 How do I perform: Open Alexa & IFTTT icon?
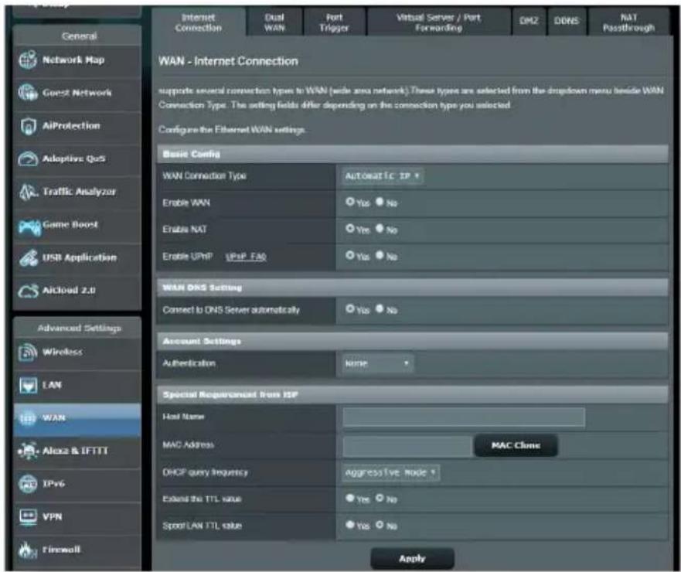pos(29,451)
